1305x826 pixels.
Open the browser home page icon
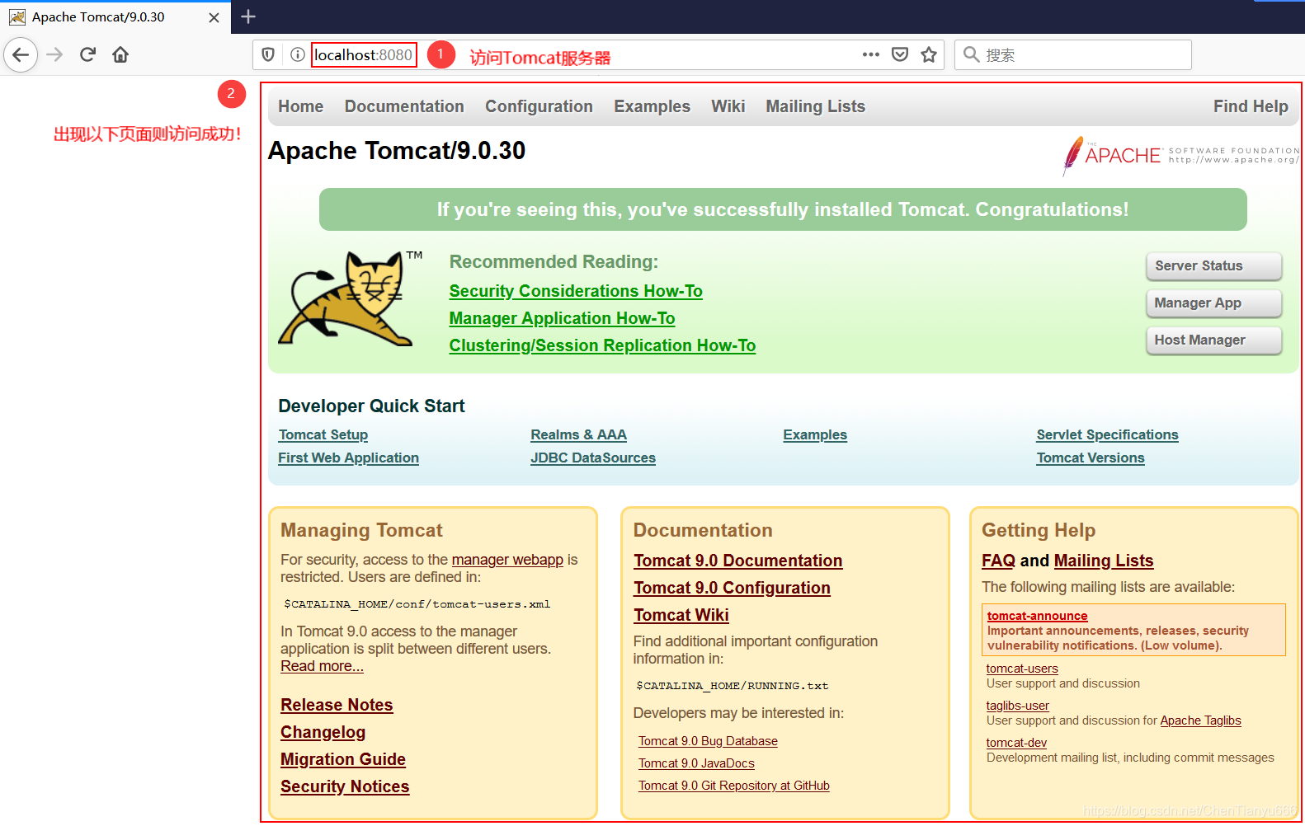pyautogui.click(x=120, y=55)
